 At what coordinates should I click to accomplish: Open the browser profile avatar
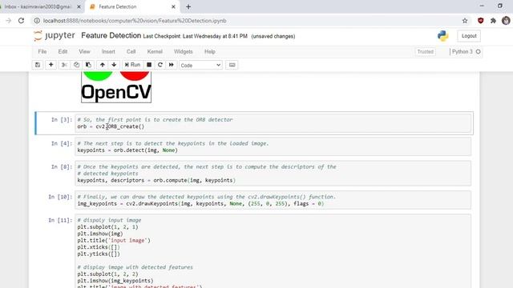tap(506, 21)
